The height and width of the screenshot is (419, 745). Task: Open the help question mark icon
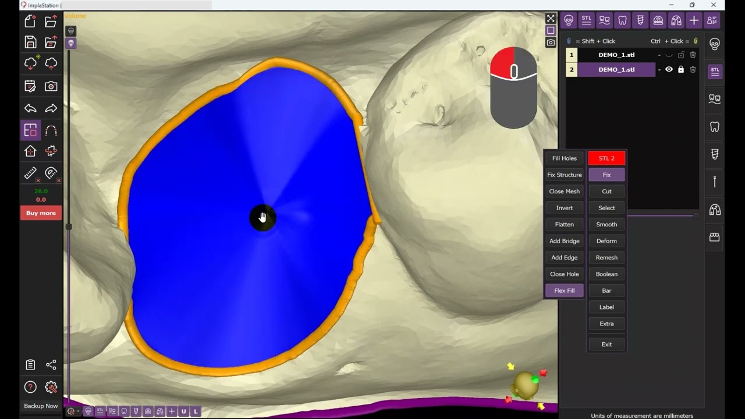click(30, 387)
